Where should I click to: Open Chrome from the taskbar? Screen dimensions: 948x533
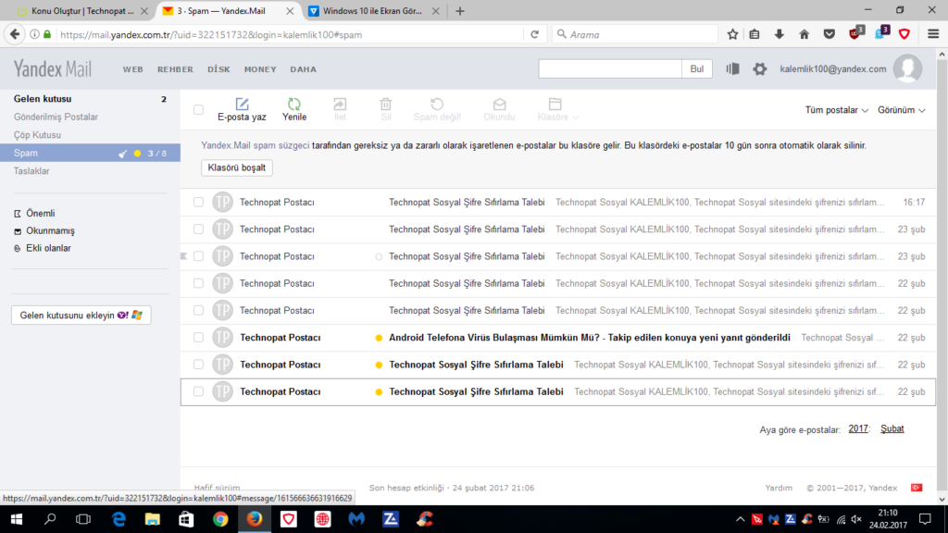coord(220,519)
